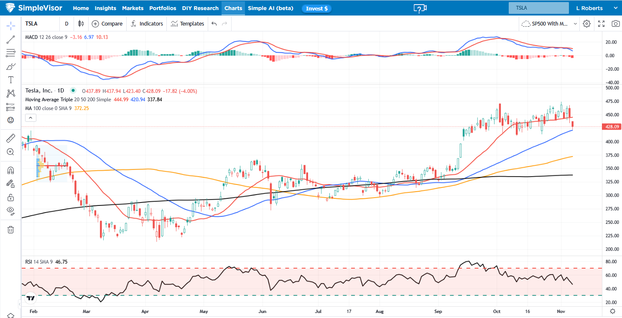Collapse the MACD indicator pane arrow

pos(30,118)
